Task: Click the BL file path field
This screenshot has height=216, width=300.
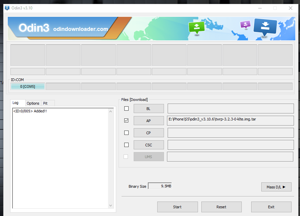Action: point(231,109)
